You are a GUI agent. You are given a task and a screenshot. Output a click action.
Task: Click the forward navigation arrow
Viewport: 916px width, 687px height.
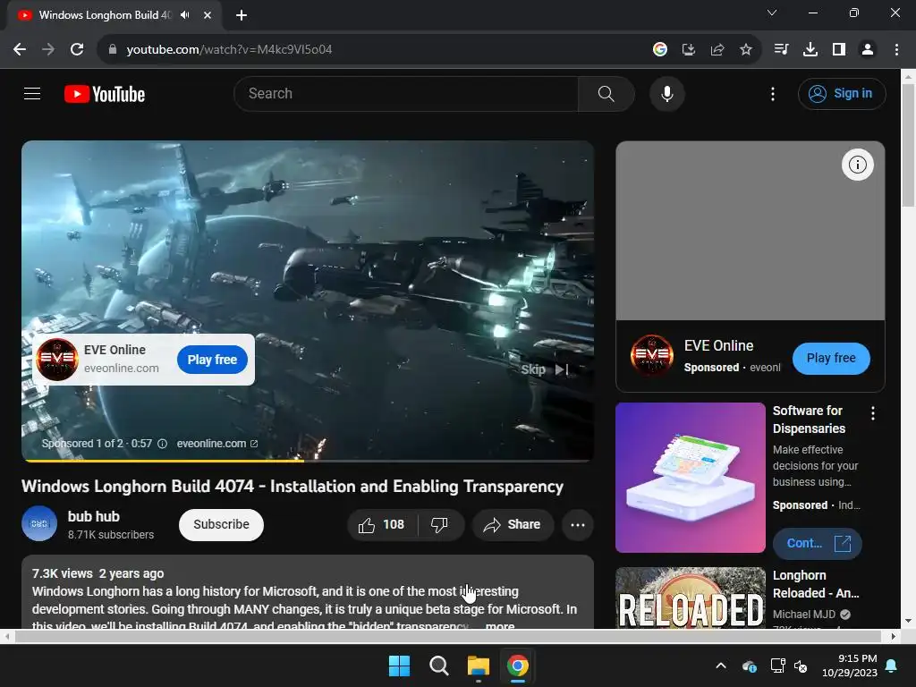[x=48, y=49]
